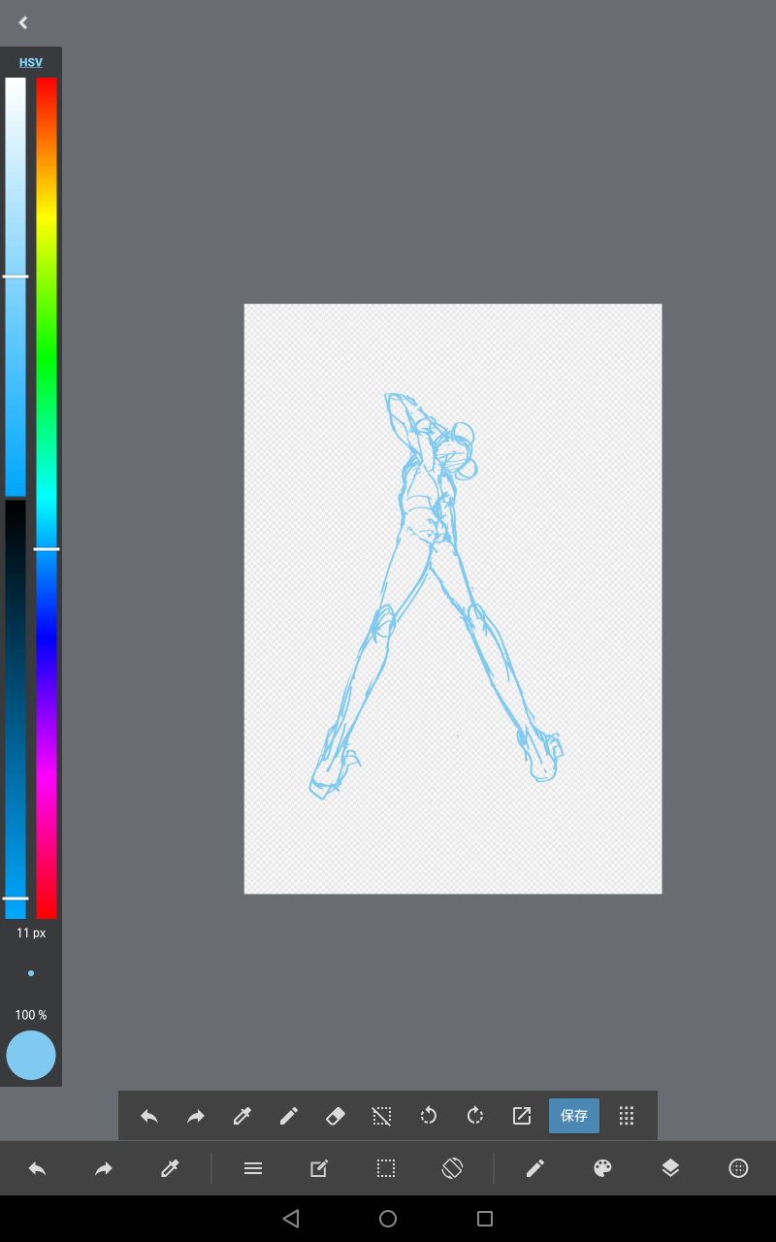Adjust the rainbow hue slider
The image size is (776, 1242).
pos(47,498)
